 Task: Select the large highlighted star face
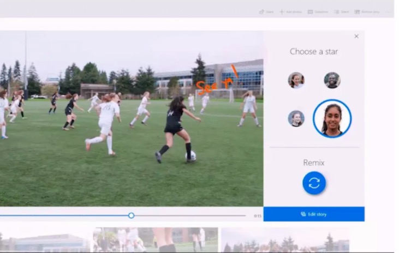pyautogui.click(x=332, y=118)
